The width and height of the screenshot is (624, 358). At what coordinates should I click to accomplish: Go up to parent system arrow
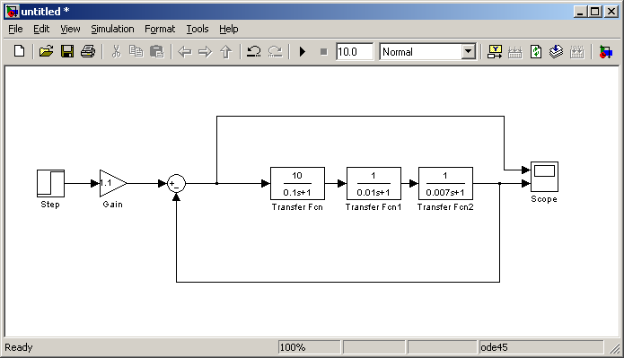[225, 52]
